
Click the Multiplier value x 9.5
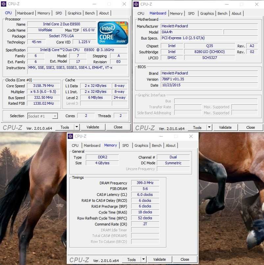(43, 92)
